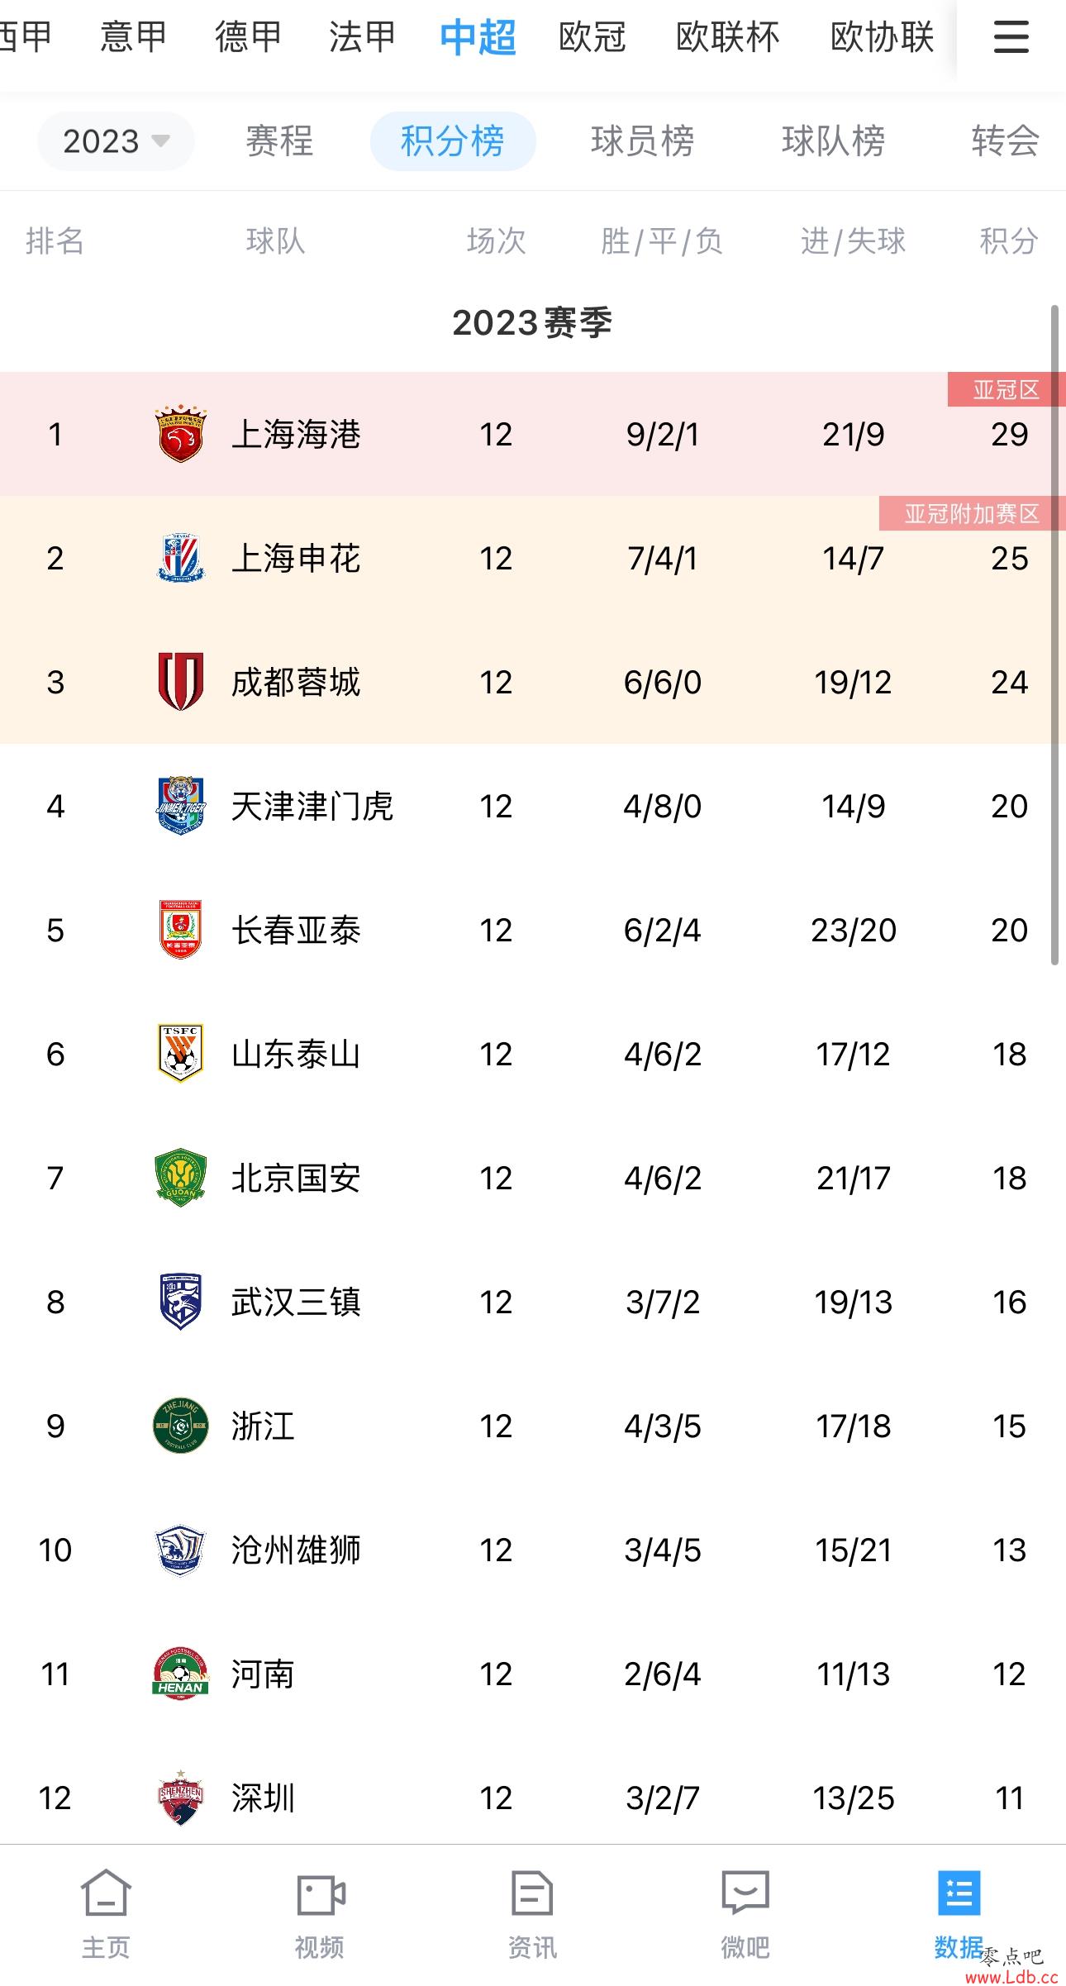This screenshot has height=1986, width=1066.
Task: Select the 深圳 team row
Action: point(533,1798)
